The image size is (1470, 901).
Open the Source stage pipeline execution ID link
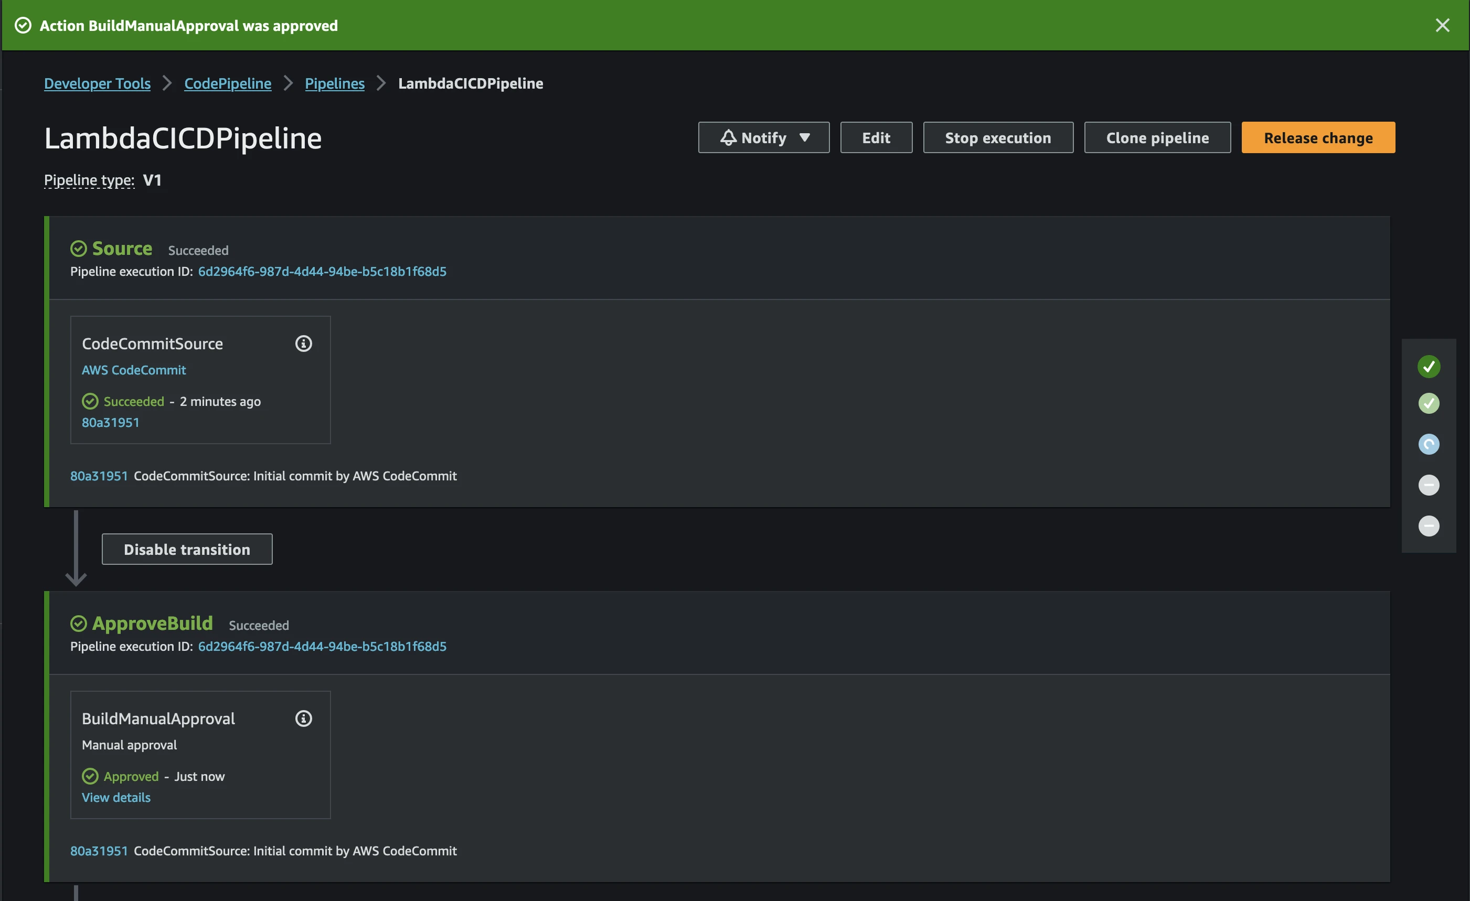click(x=322, y=271)
